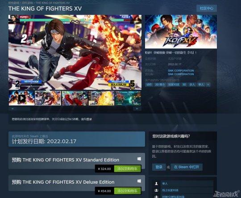241x198 pixels.
Task: Select the 3D tag
Action: (x=184, y=84)
